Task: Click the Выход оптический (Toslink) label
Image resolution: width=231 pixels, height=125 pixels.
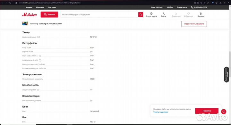Action: [x=33, y=64]
